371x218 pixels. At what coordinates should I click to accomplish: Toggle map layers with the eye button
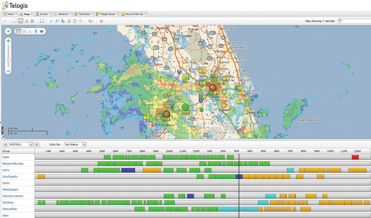coord(8,31)
